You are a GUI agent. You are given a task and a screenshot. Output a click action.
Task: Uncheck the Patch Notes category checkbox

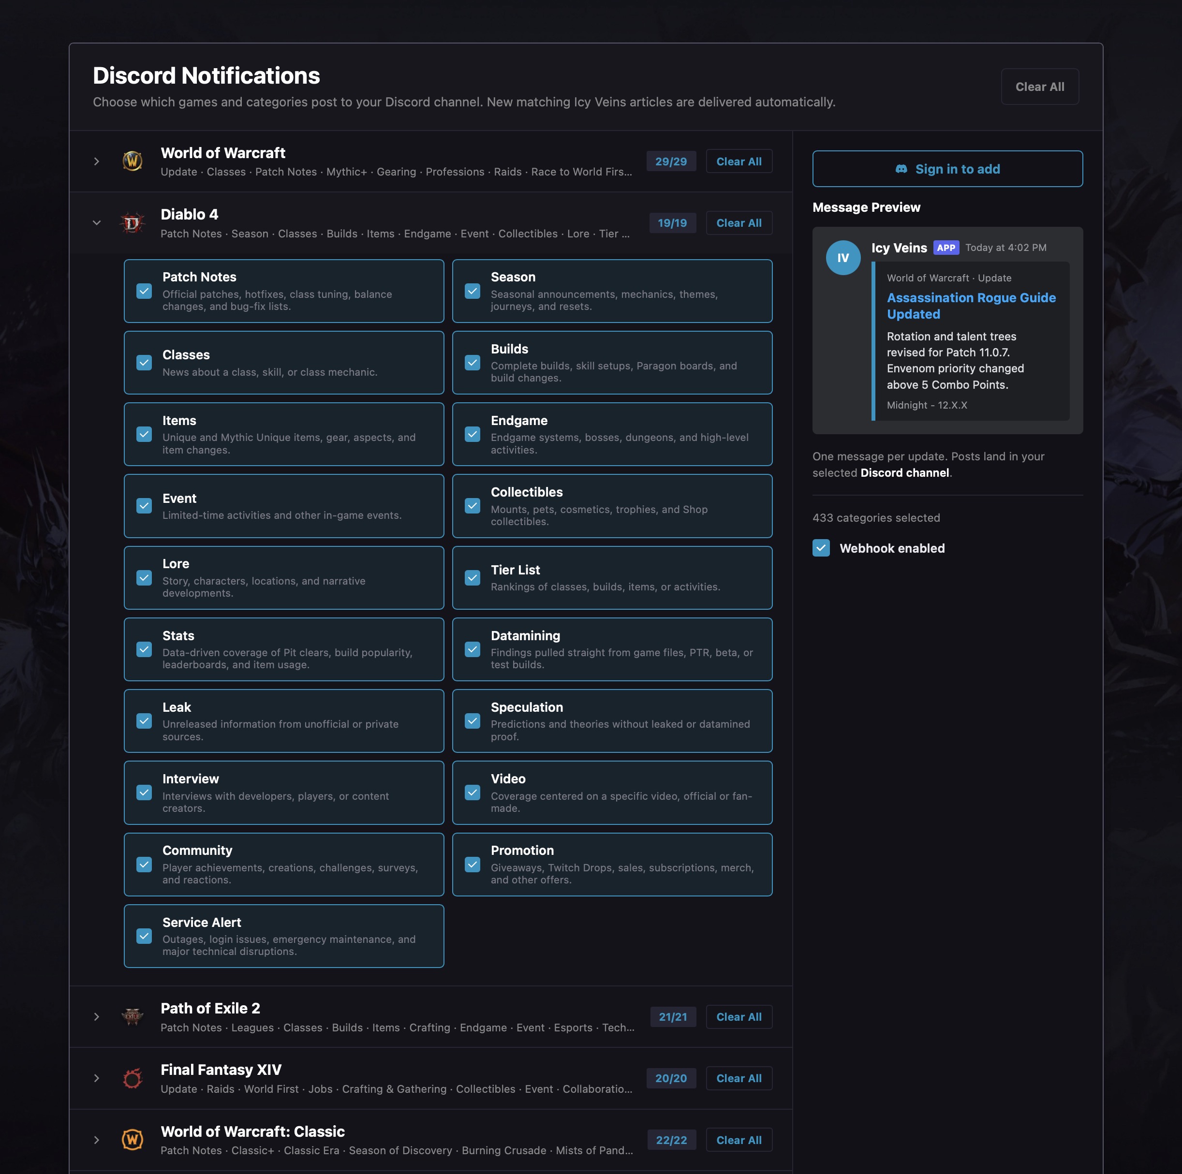[x=145, y=291]
